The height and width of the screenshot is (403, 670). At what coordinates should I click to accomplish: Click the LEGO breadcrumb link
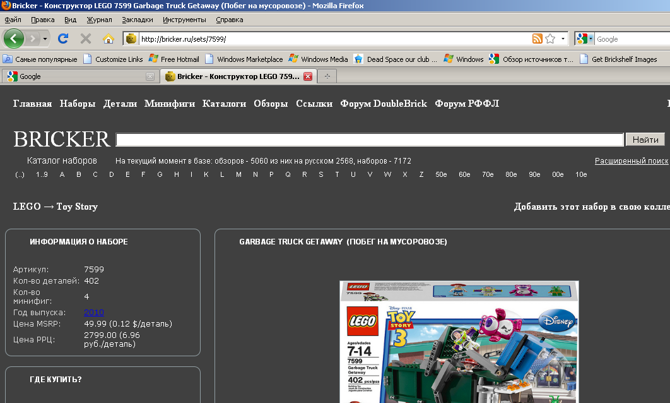tap(26, 207)
